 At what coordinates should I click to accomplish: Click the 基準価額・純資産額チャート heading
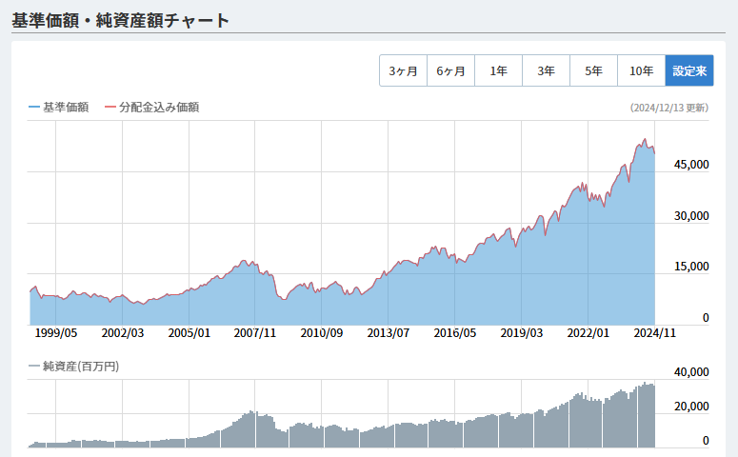(121, 20)
